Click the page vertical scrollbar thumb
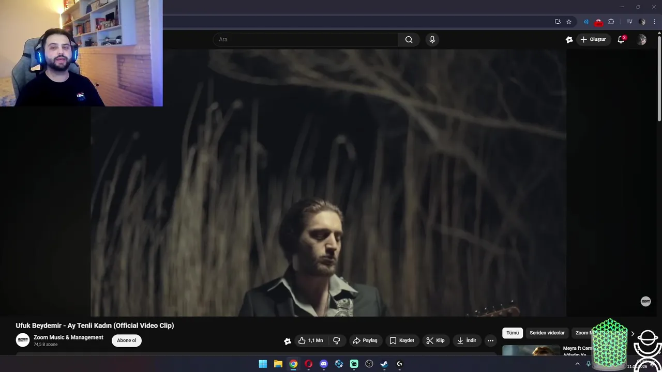Viewport: 662px width, 372px height. coord(659,79)
